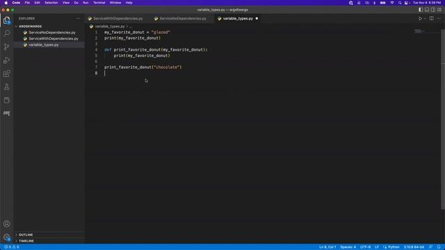The image size is (445, 250).
Task: Toggle the secondary side bar layout icon
Action: [x=433, y=10]
